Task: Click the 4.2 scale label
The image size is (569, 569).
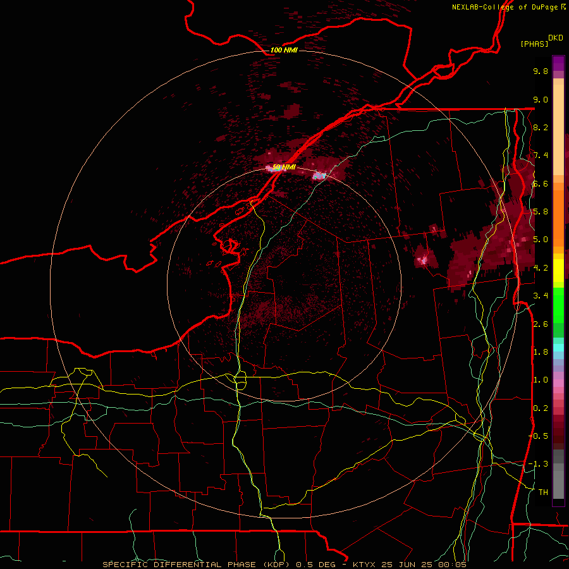Action: point(541,268)
